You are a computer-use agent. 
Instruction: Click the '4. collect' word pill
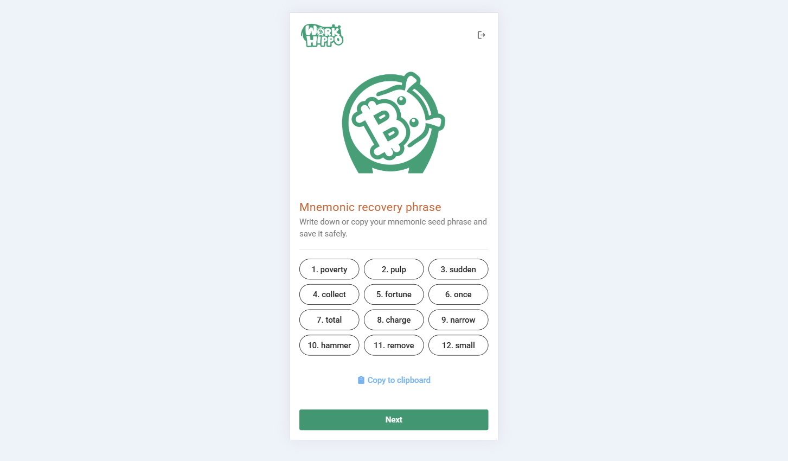tap(329, 294)
